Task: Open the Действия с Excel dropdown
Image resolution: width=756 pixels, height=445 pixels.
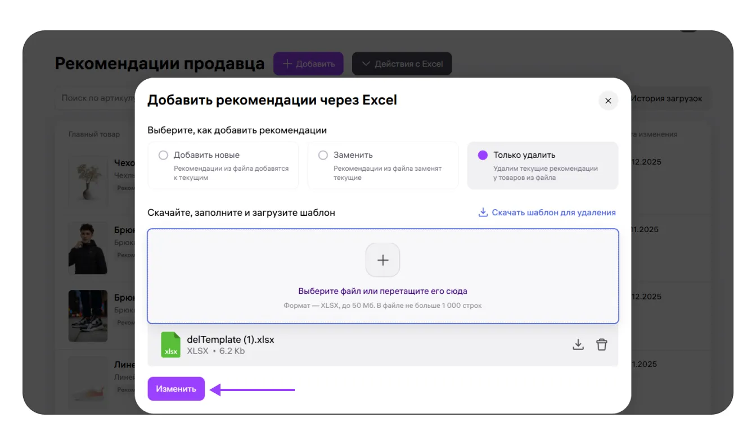Action: point(402,64)
